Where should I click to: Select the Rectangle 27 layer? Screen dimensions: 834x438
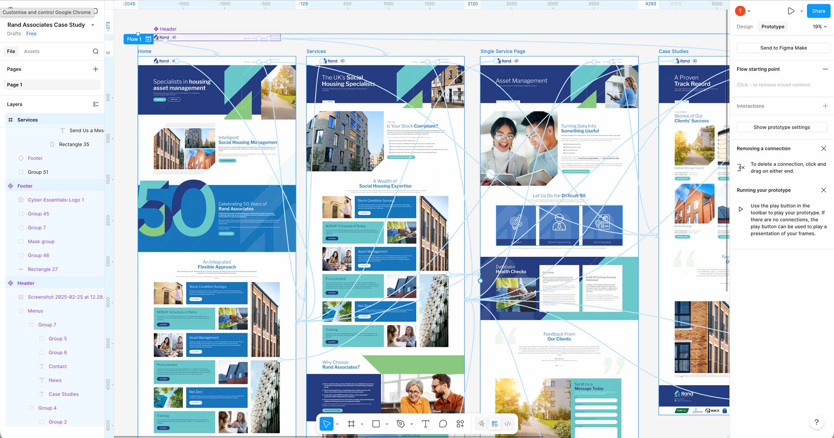pos(43,269)
